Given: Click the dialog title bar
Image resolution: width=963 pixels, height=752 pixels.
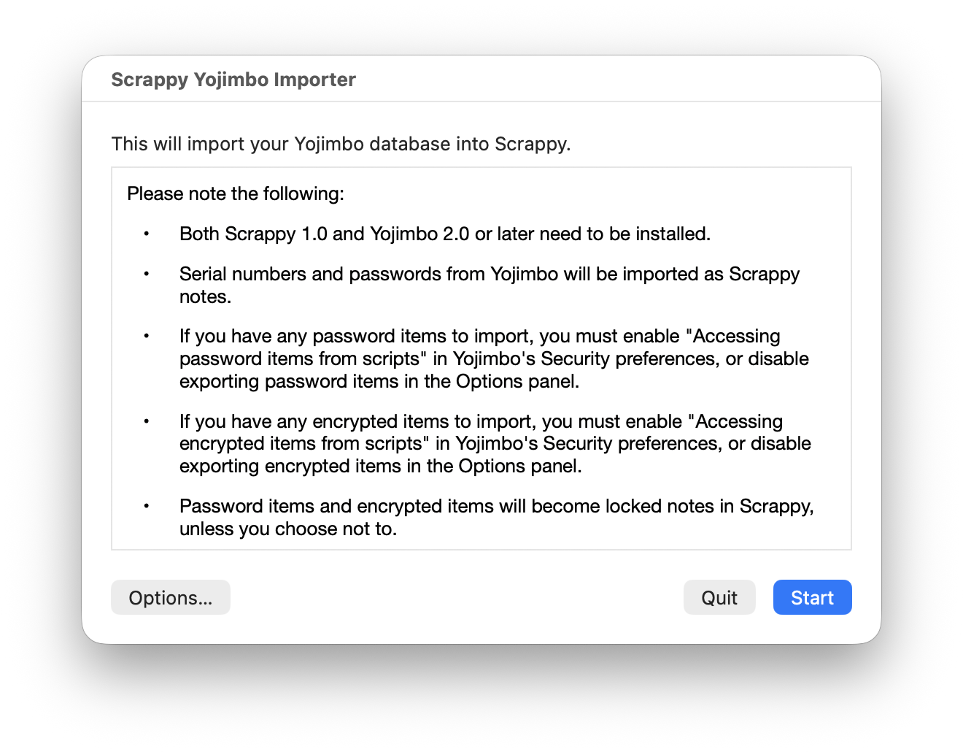Looking at the screenshot, I should pos(481,80).
